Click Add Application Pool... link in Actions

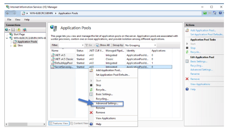point(203,30)
